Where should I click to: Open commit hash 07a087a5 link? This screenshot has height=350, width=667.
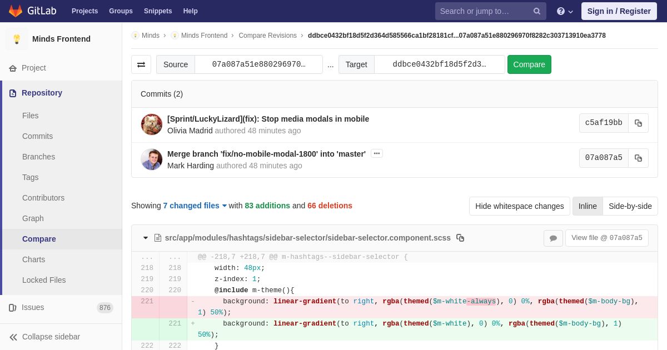604,158
